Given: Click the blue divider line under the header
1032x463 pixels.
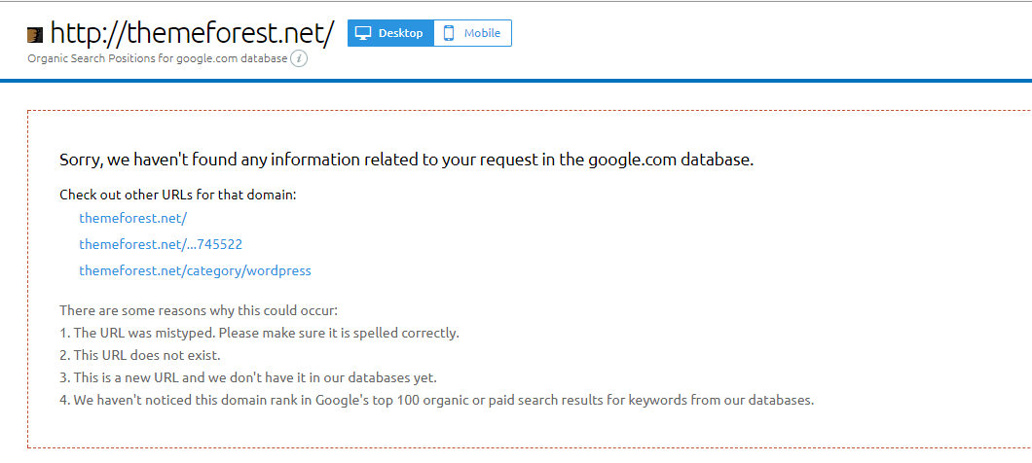Looking at the screenshot, I should [x=516, y=81].
